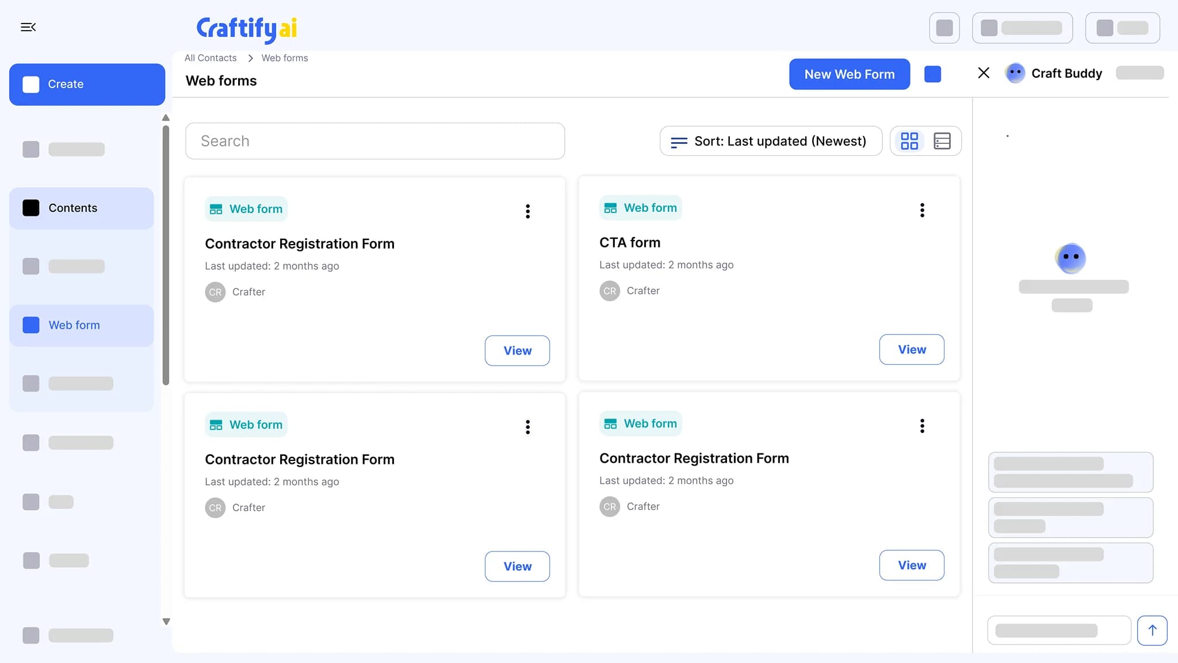This screenshot has height=663, width=1178.
Task: Click the blue square icon beside New Web Form
Action: (x=932, y=74)
